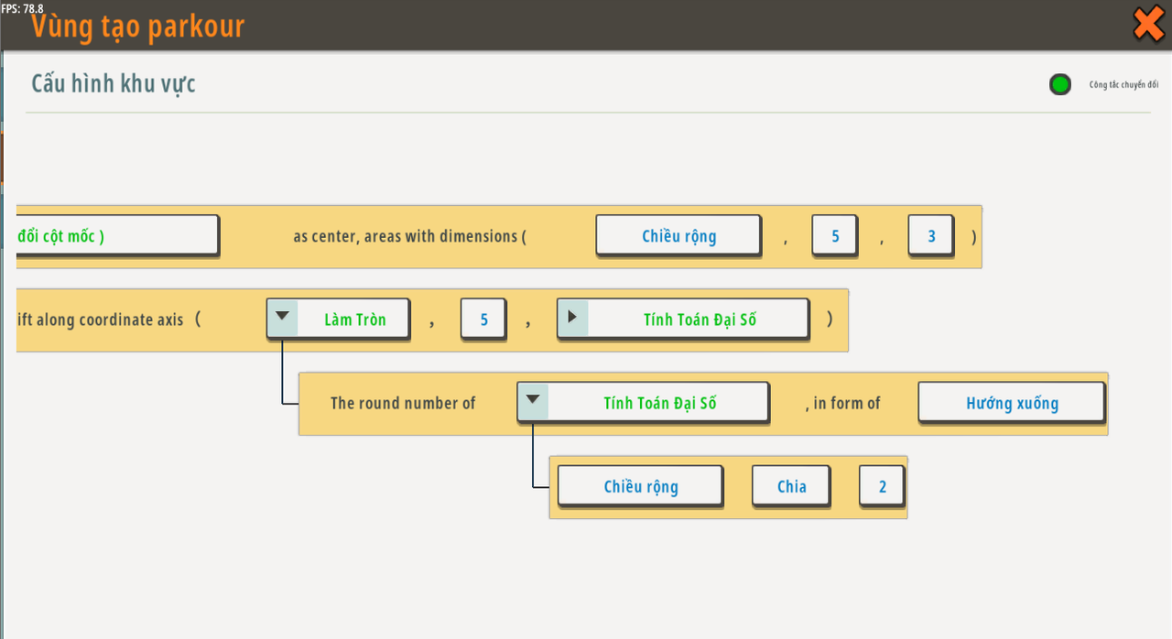Edit the shift axis value 5
Image resolution: width=1172 pixels, height=639 pixels.
pyautogui.click(x=483, y=319)
